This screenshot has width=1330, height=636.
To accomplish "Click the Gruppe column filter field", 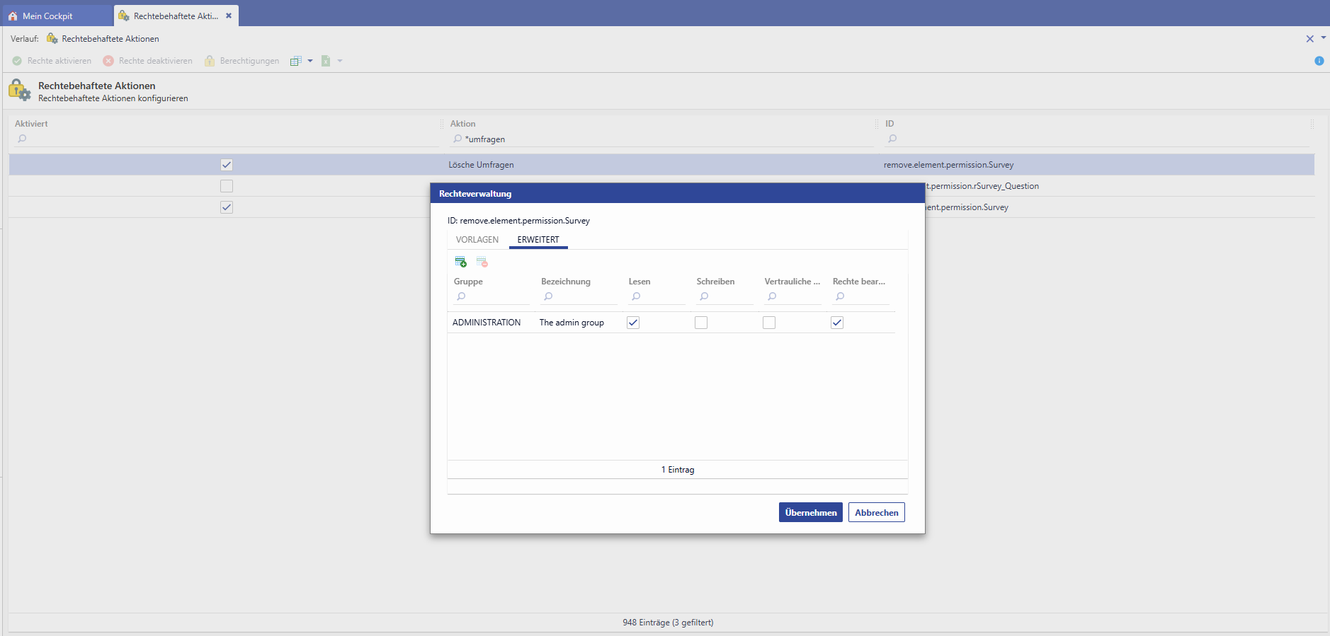I will coord(496,296).
